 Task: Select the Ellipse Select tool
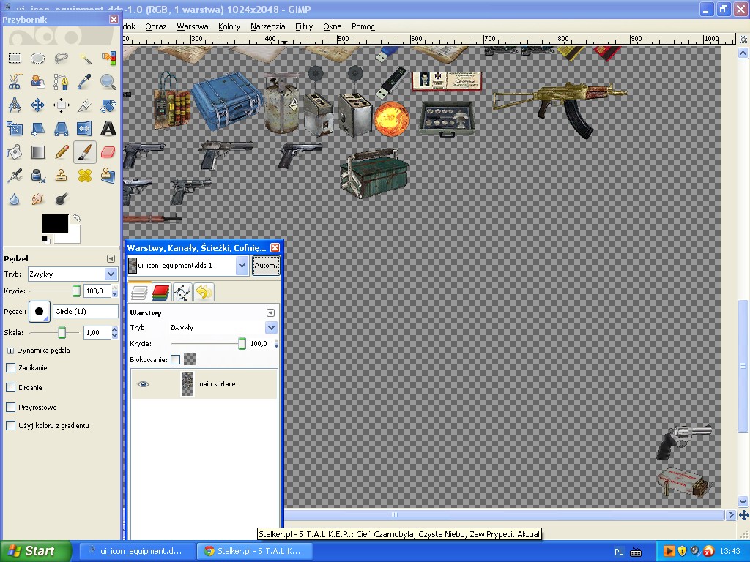(38, 59)
